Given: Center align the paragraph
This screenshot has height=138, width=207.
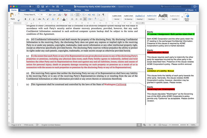Looking at the screenshot, I should tap(76, 19).
